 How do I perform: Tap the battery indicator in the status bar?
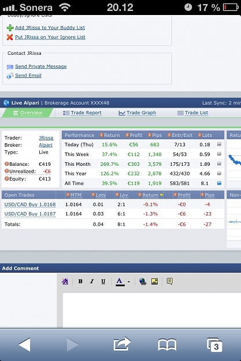231,8
